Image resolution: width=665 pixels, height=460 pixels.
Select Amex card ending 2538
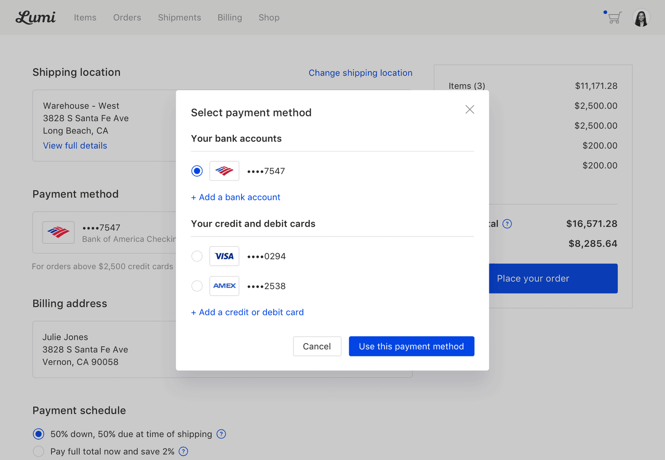coord(197,286)
